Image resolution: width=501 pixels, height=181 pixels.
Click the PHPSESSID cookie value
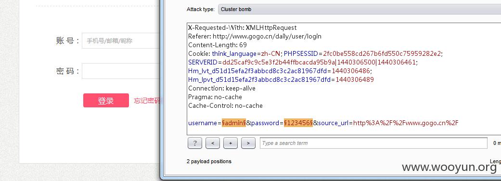382,53
